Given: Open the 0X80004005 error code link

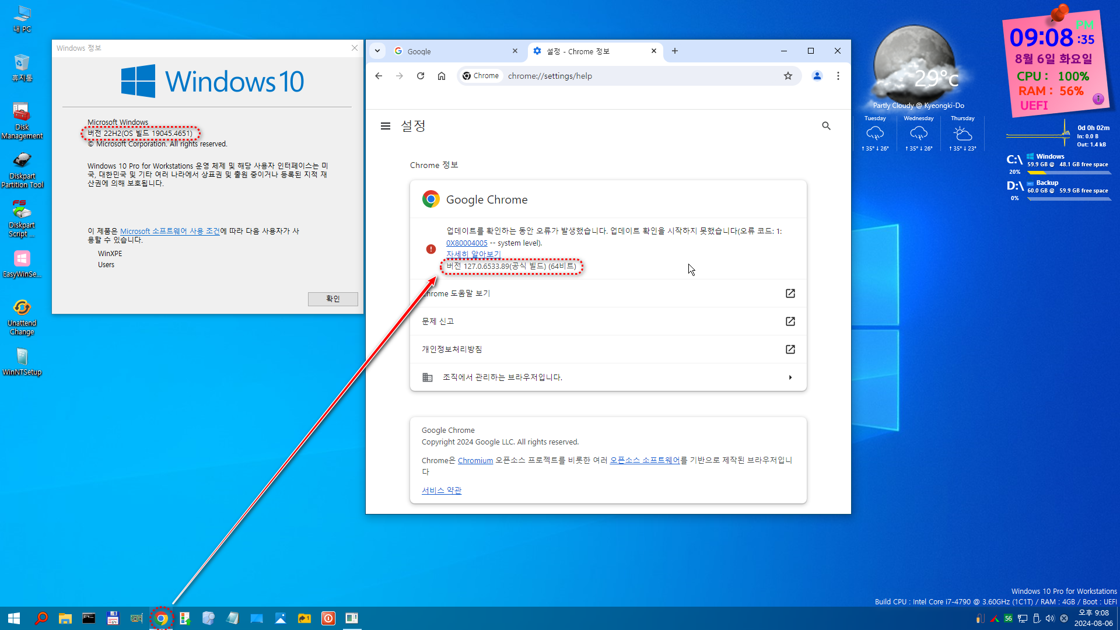Looking at the screenshot, I should coord(467,243).
